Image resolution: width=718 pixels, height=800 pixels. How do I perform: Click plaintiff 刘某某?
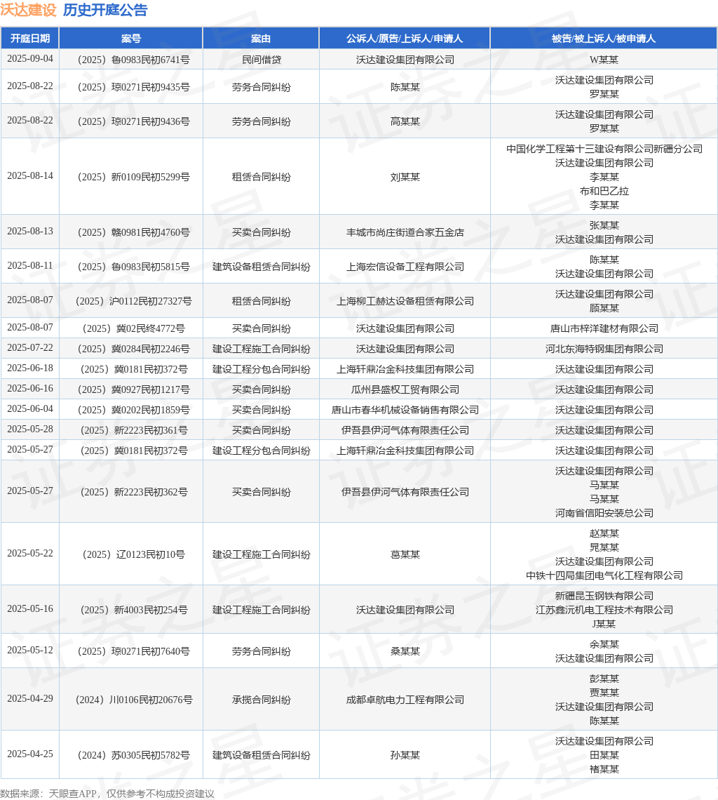(x=405, y=177)
